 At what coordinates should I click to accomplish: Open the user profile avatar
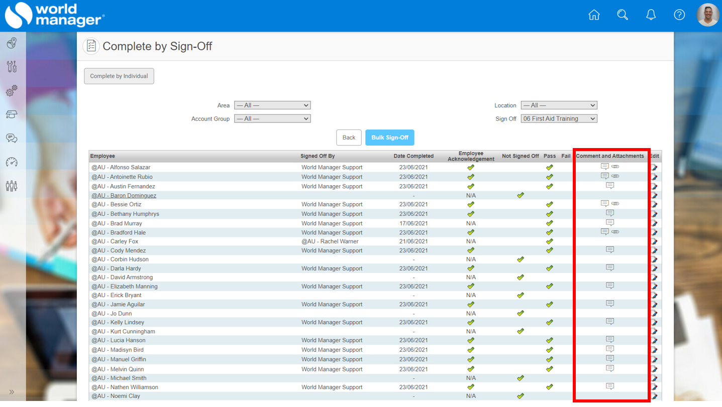coord(707,15)
